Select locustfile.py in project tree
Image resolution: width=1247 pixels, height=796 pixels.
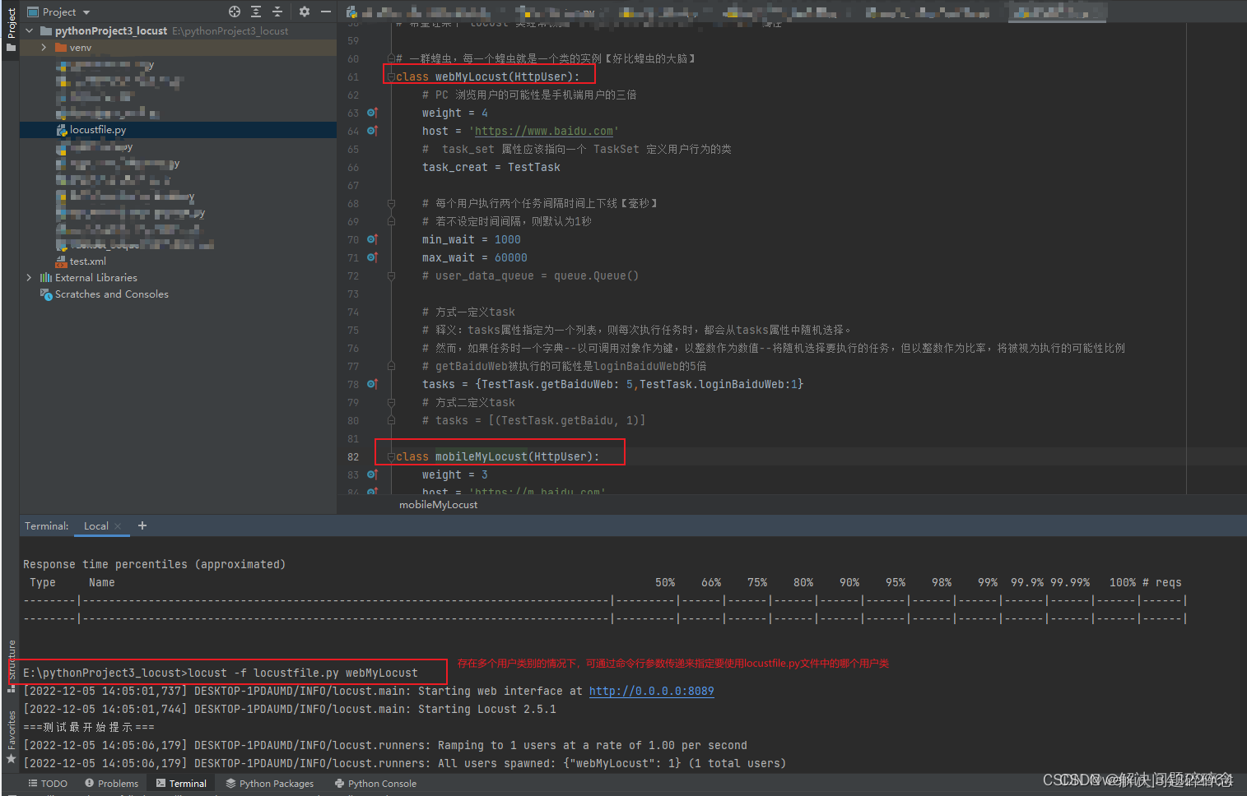[x=97, y=130]
